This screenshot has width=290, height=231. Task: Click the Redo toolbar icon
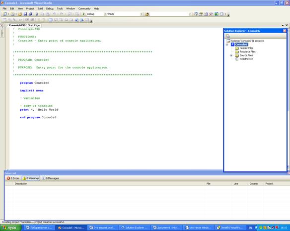point(62,14)
